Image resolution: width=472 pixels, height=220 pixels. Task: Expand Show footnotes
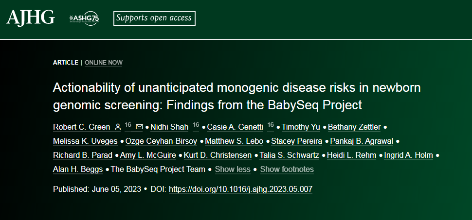pos(287,169)
